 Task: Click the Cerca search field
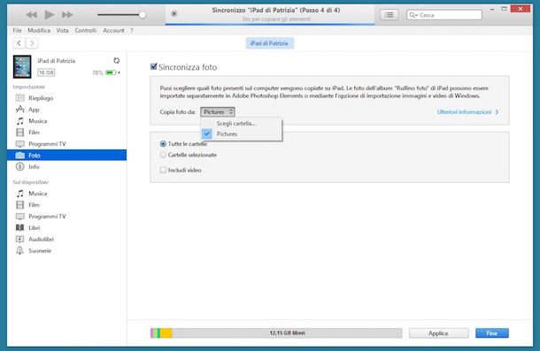444,15
